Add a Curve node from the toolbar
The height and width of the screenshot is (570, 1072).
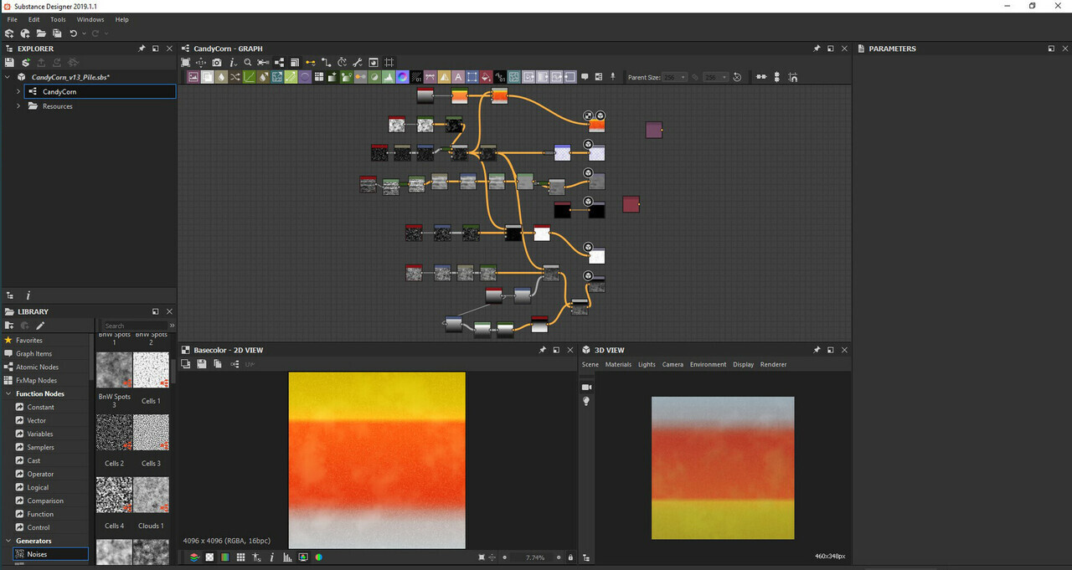pos(250,77)
